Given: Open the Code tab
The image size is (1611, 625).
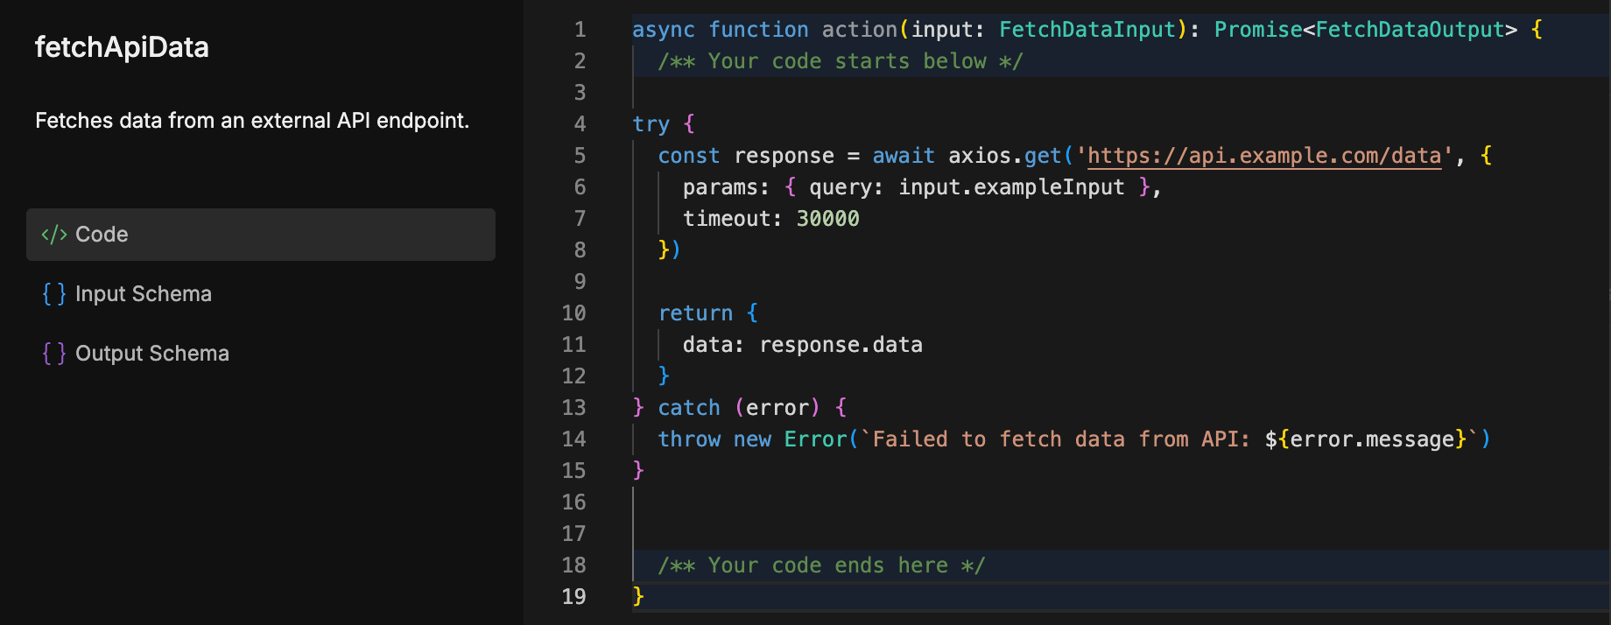Looking at the screenshot, I should pos(261,235).
